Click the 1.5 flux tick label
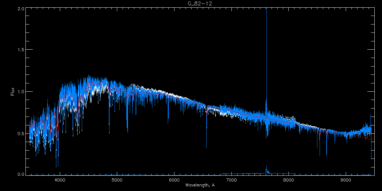This screenshot has width=382, height=191. (21, 50)
